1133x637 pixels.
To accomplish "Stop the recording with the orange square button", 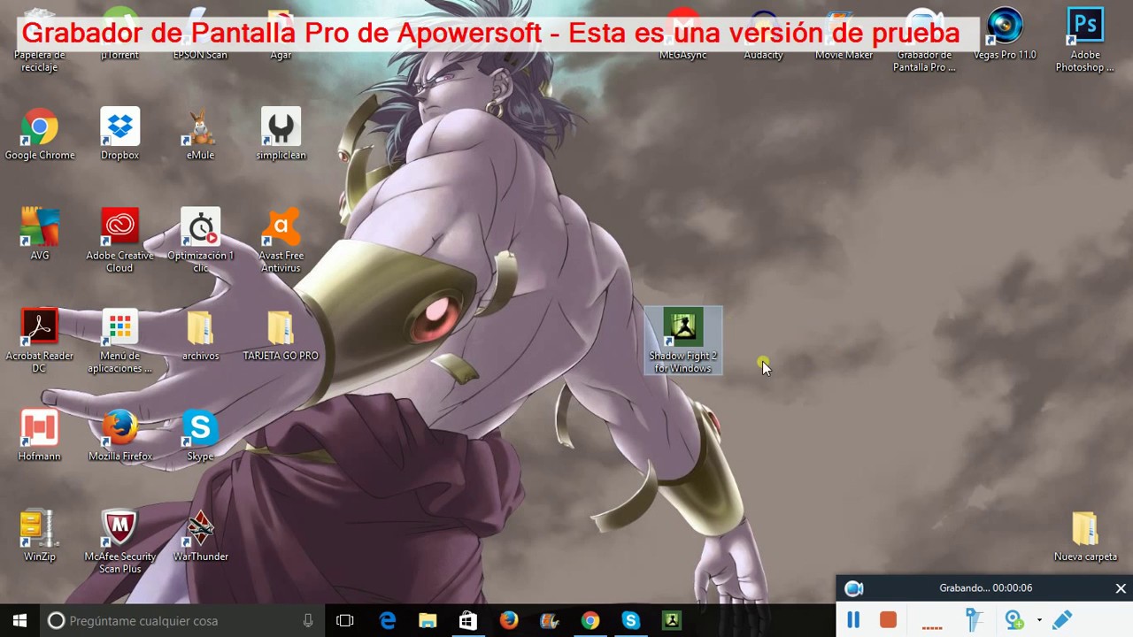I will coord(888,620).
